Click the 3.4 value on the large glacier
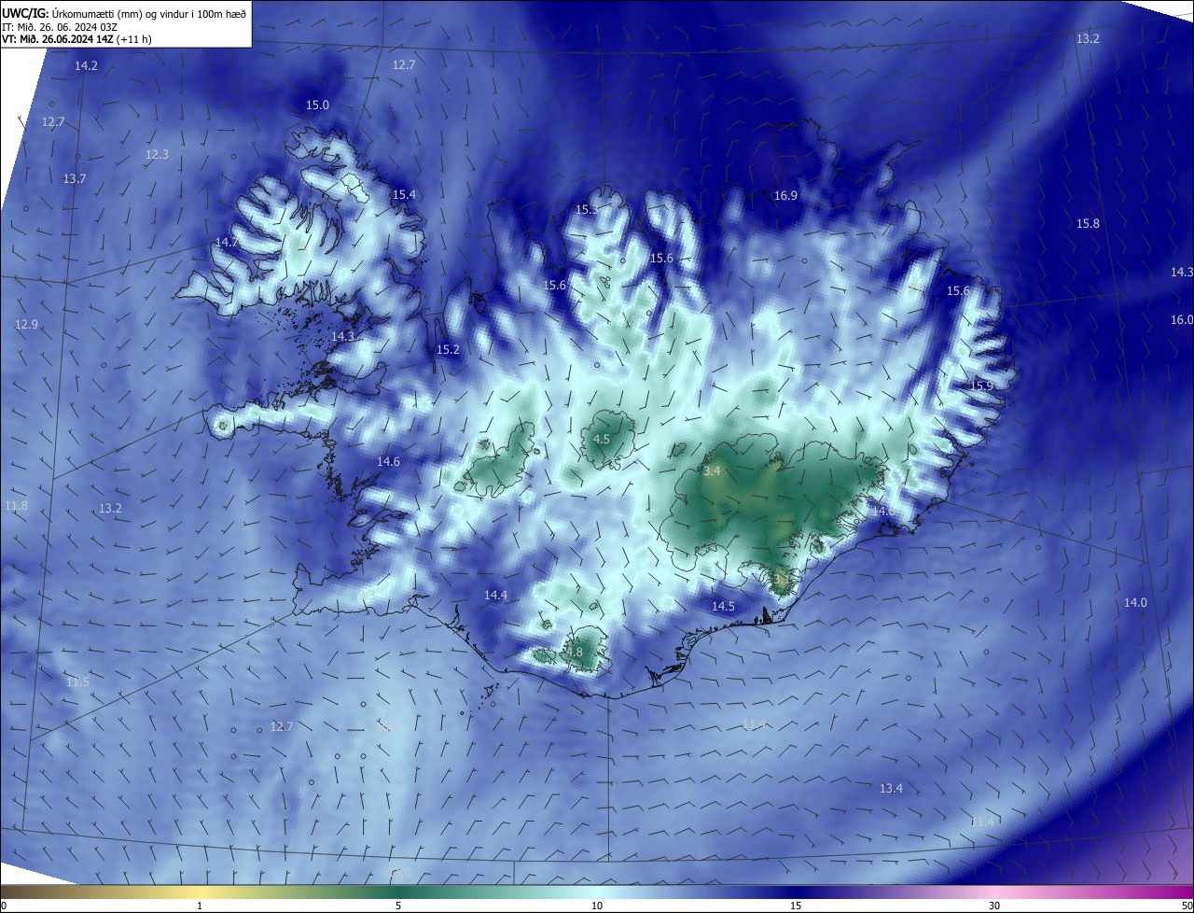This screenshot has height=913, width=1194. coord(712,472)
